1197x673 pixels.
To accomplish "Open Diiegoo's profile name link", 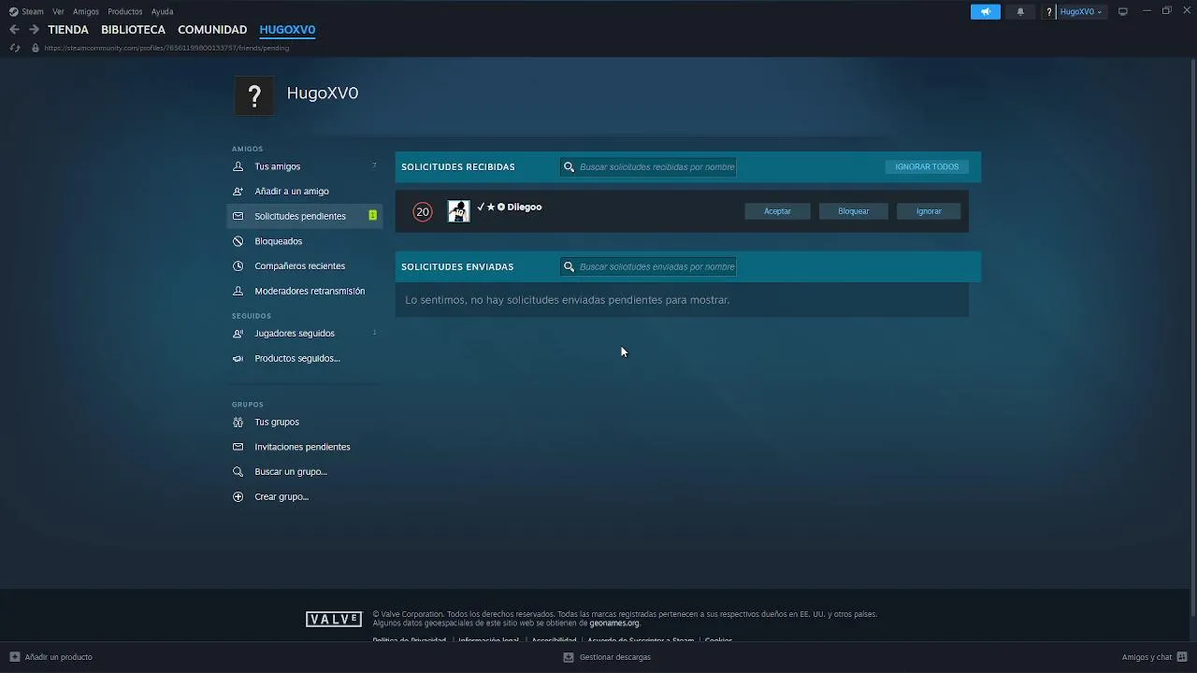I will click(x=510, y=207).
